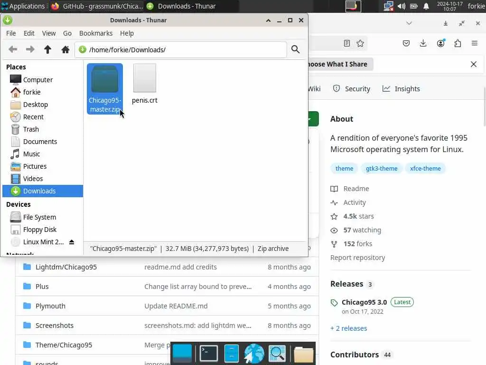Open GitHub Security tab

tap(352, 89)
